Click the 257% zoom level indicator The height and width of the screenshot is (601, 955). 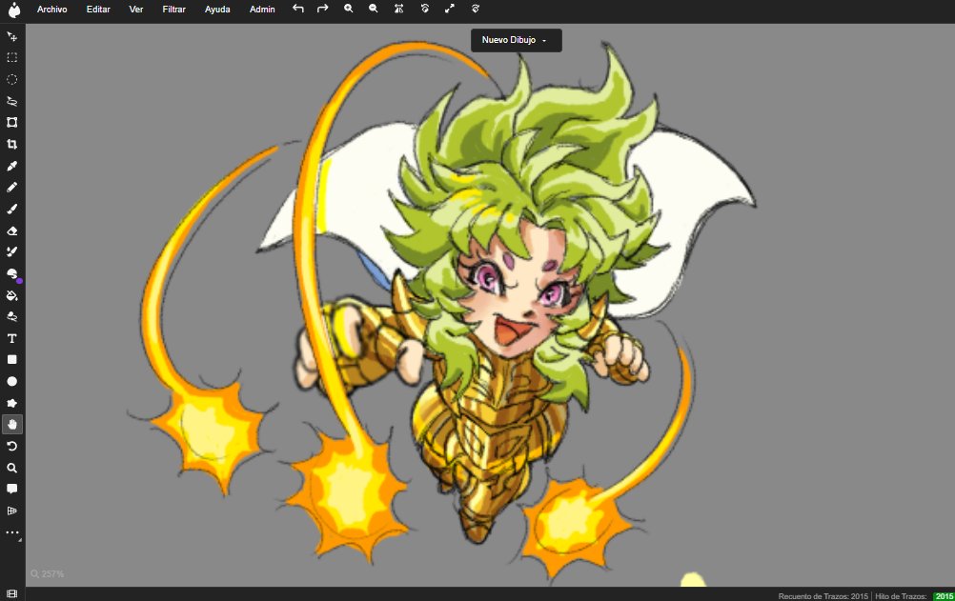point(47,573)
